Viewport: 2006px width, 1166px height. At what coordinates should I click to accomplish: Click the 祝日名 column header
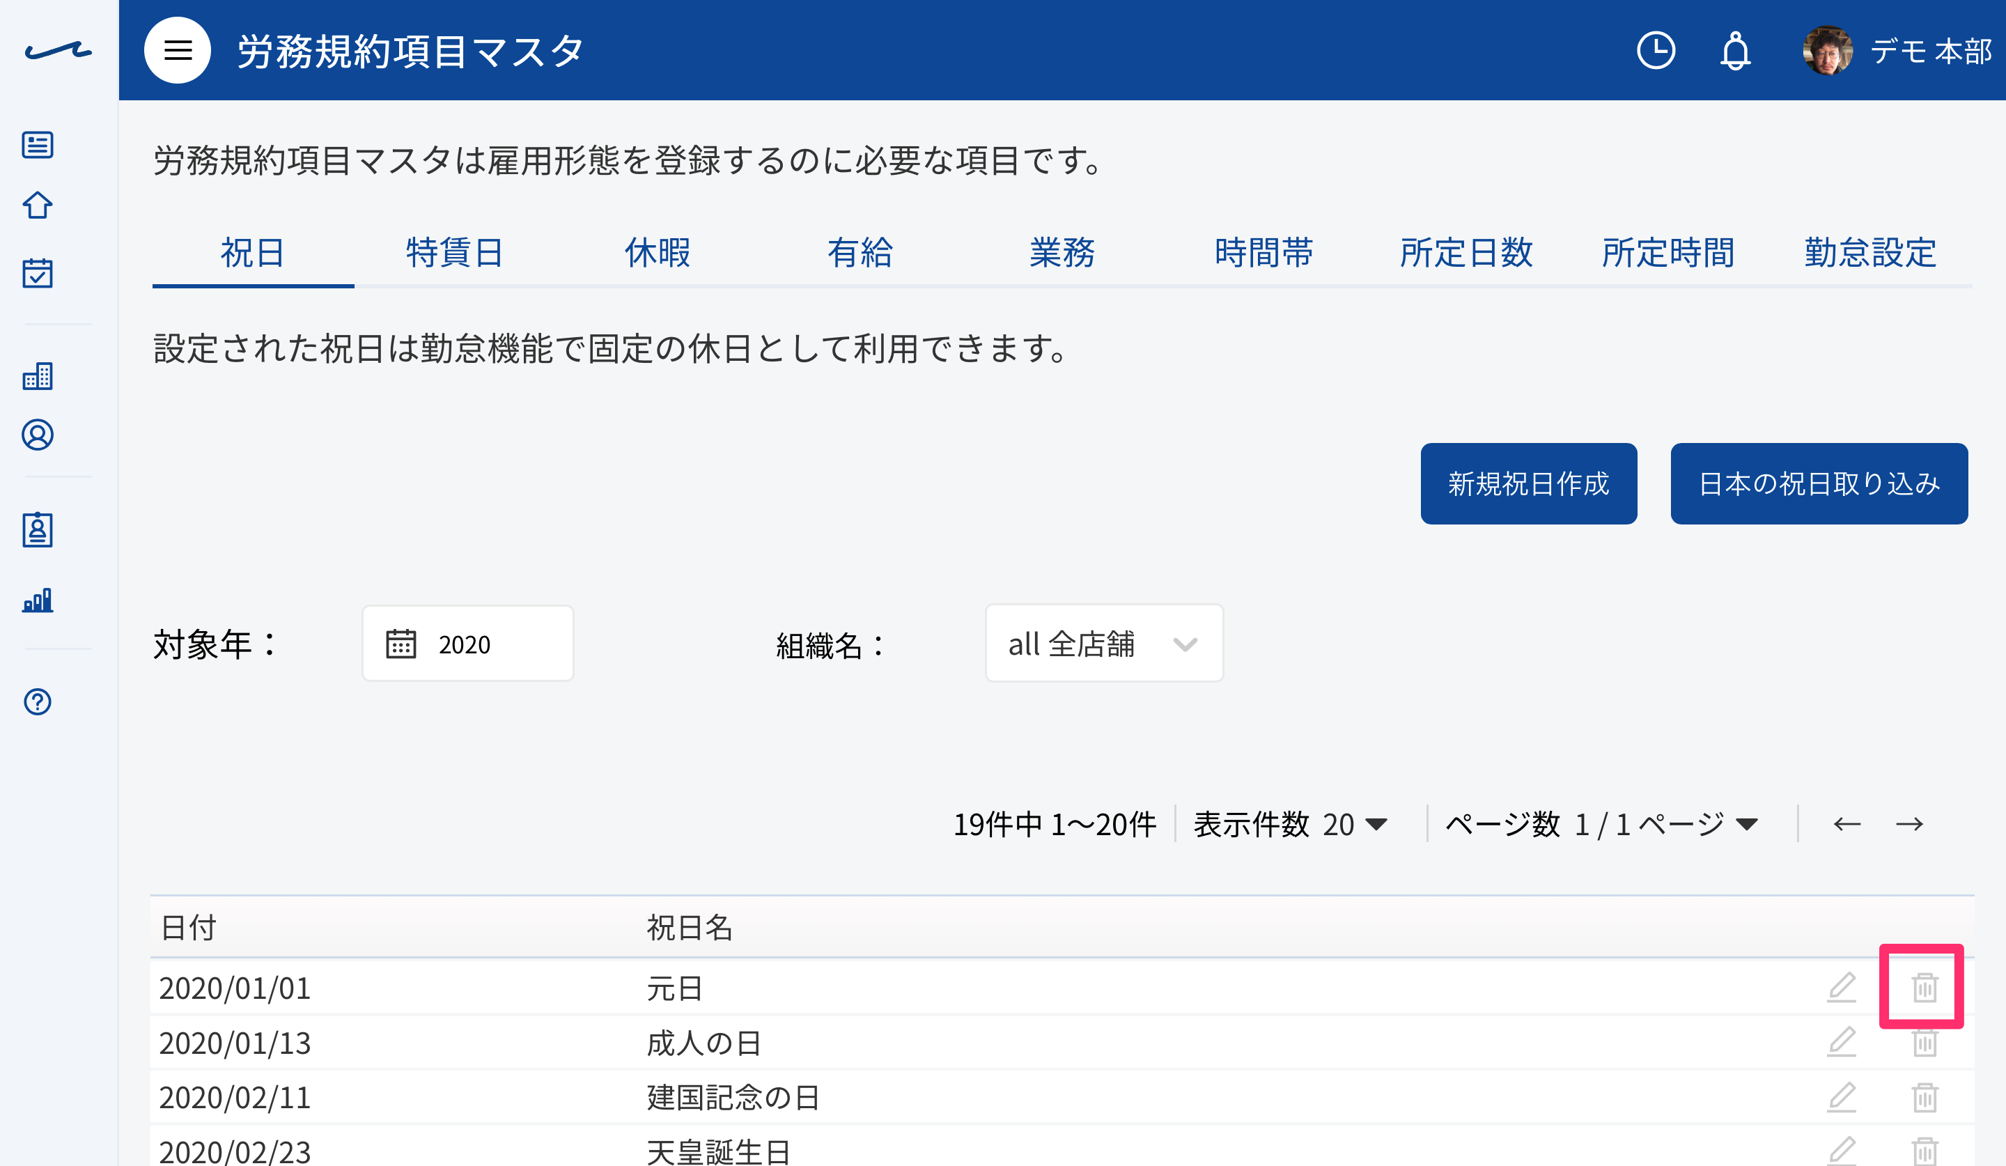tap(690, 927)
